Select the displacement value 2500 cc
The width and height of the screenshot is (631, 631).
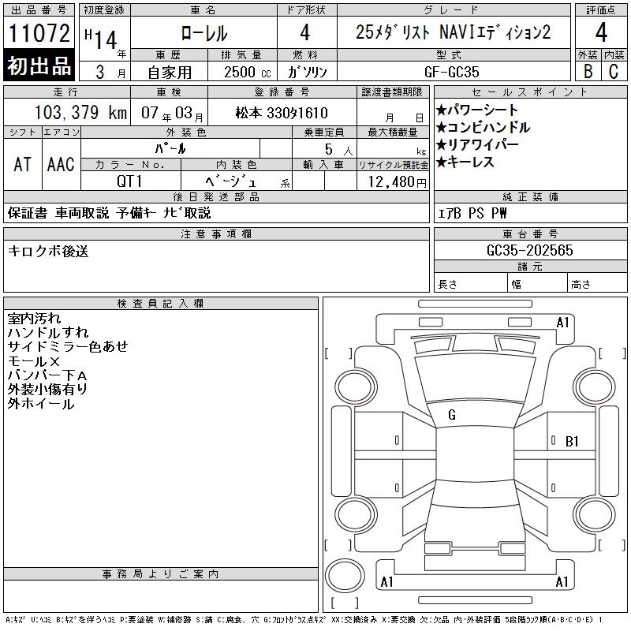pos(247,72)
